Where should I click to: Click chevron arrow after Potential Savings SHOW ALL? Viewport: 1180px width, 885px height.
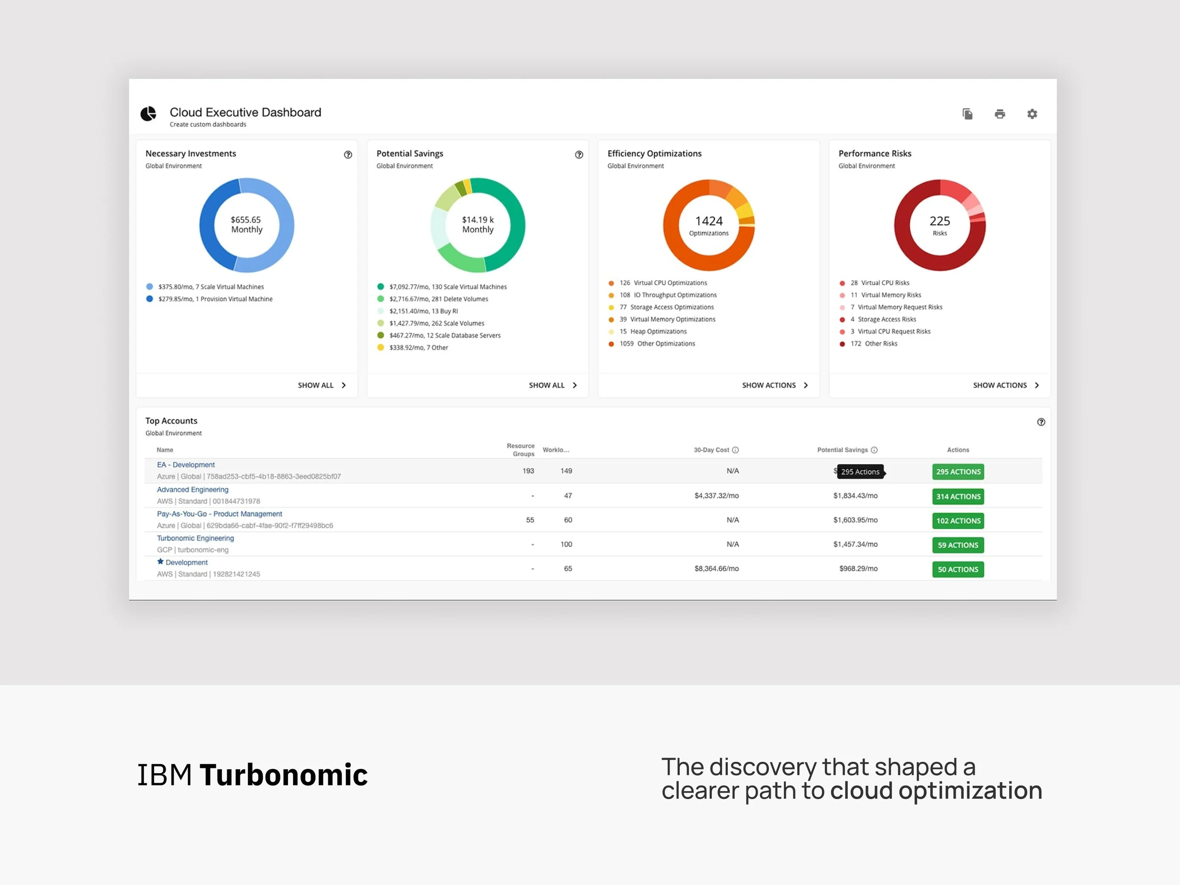click(x=574, y=385)
